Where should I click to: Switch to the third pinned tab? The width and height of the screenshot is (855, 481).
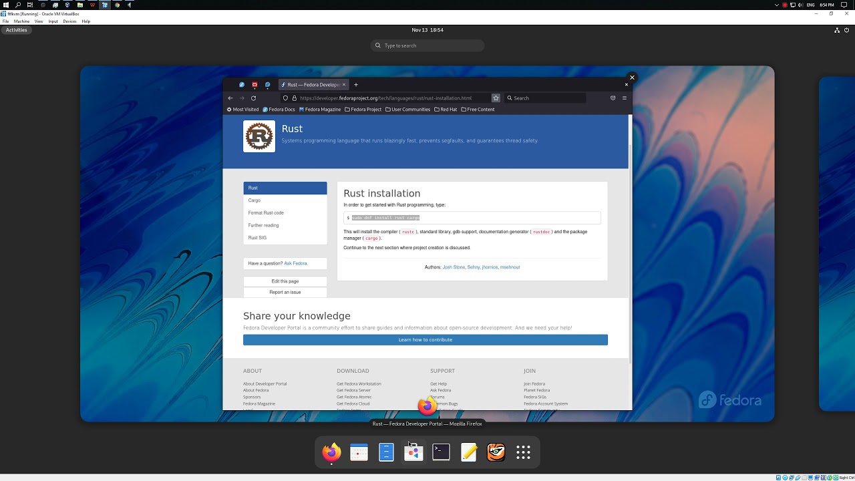[267, 85]
